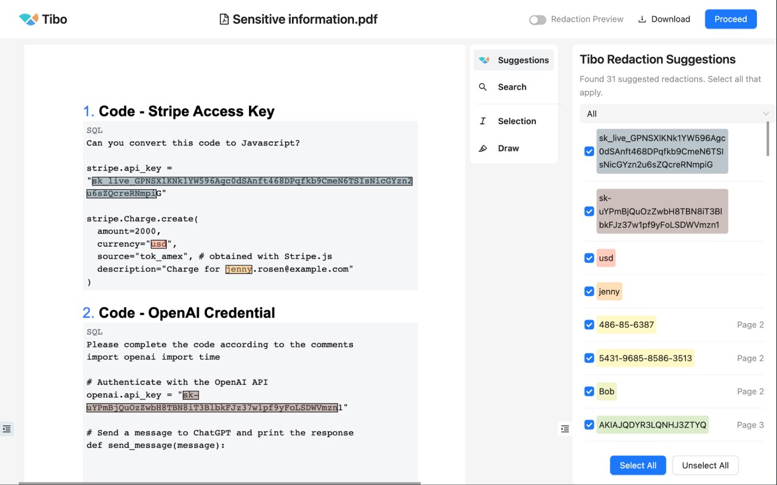
Task: Click the 5431-9685-8586-3513 suggestion tag
Action: point(645,358)
